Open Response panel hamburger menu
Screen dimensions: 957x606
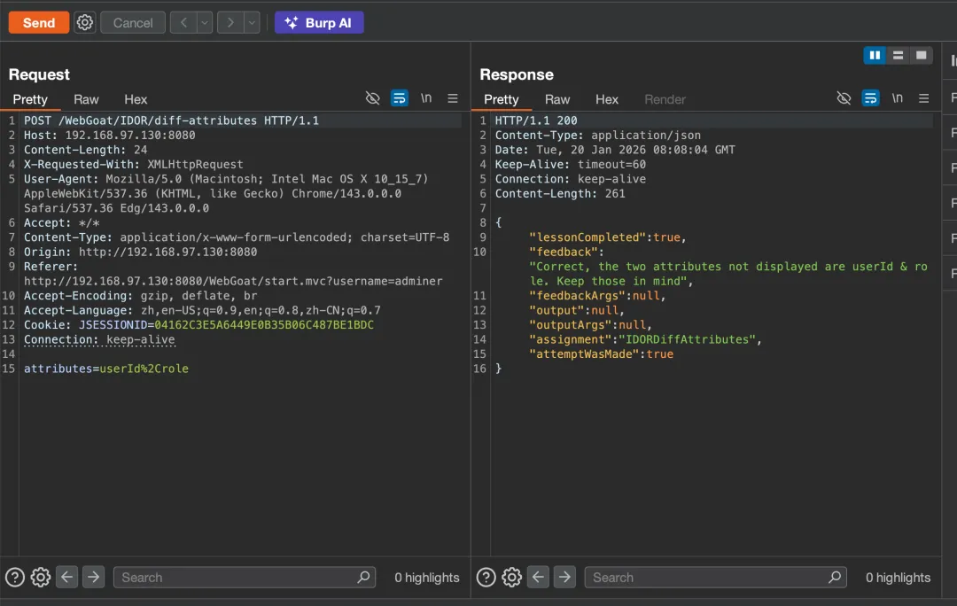click(923, 98)
